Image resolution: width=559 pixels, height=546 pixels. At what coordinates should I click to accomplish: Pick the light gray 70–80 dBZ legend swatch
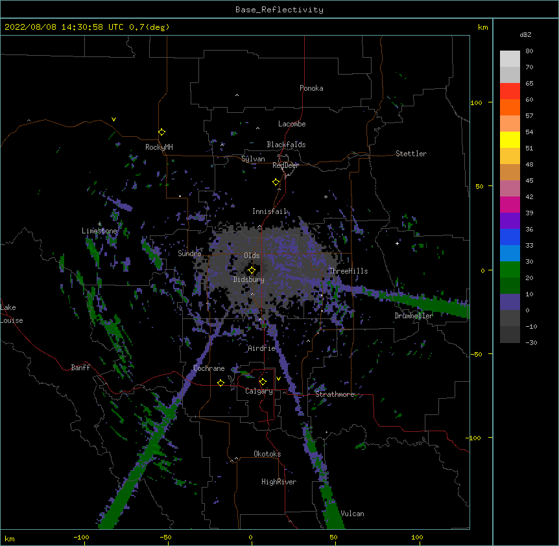coord(510,59)
